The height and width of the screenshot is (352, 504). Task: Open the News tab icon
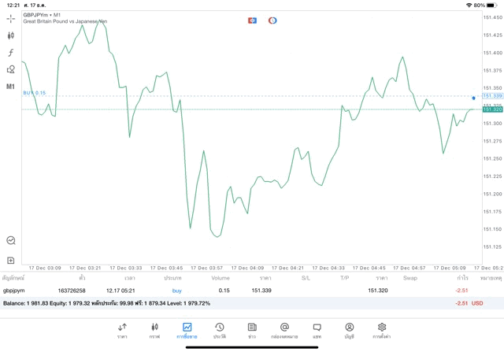(x=252, y=330)
